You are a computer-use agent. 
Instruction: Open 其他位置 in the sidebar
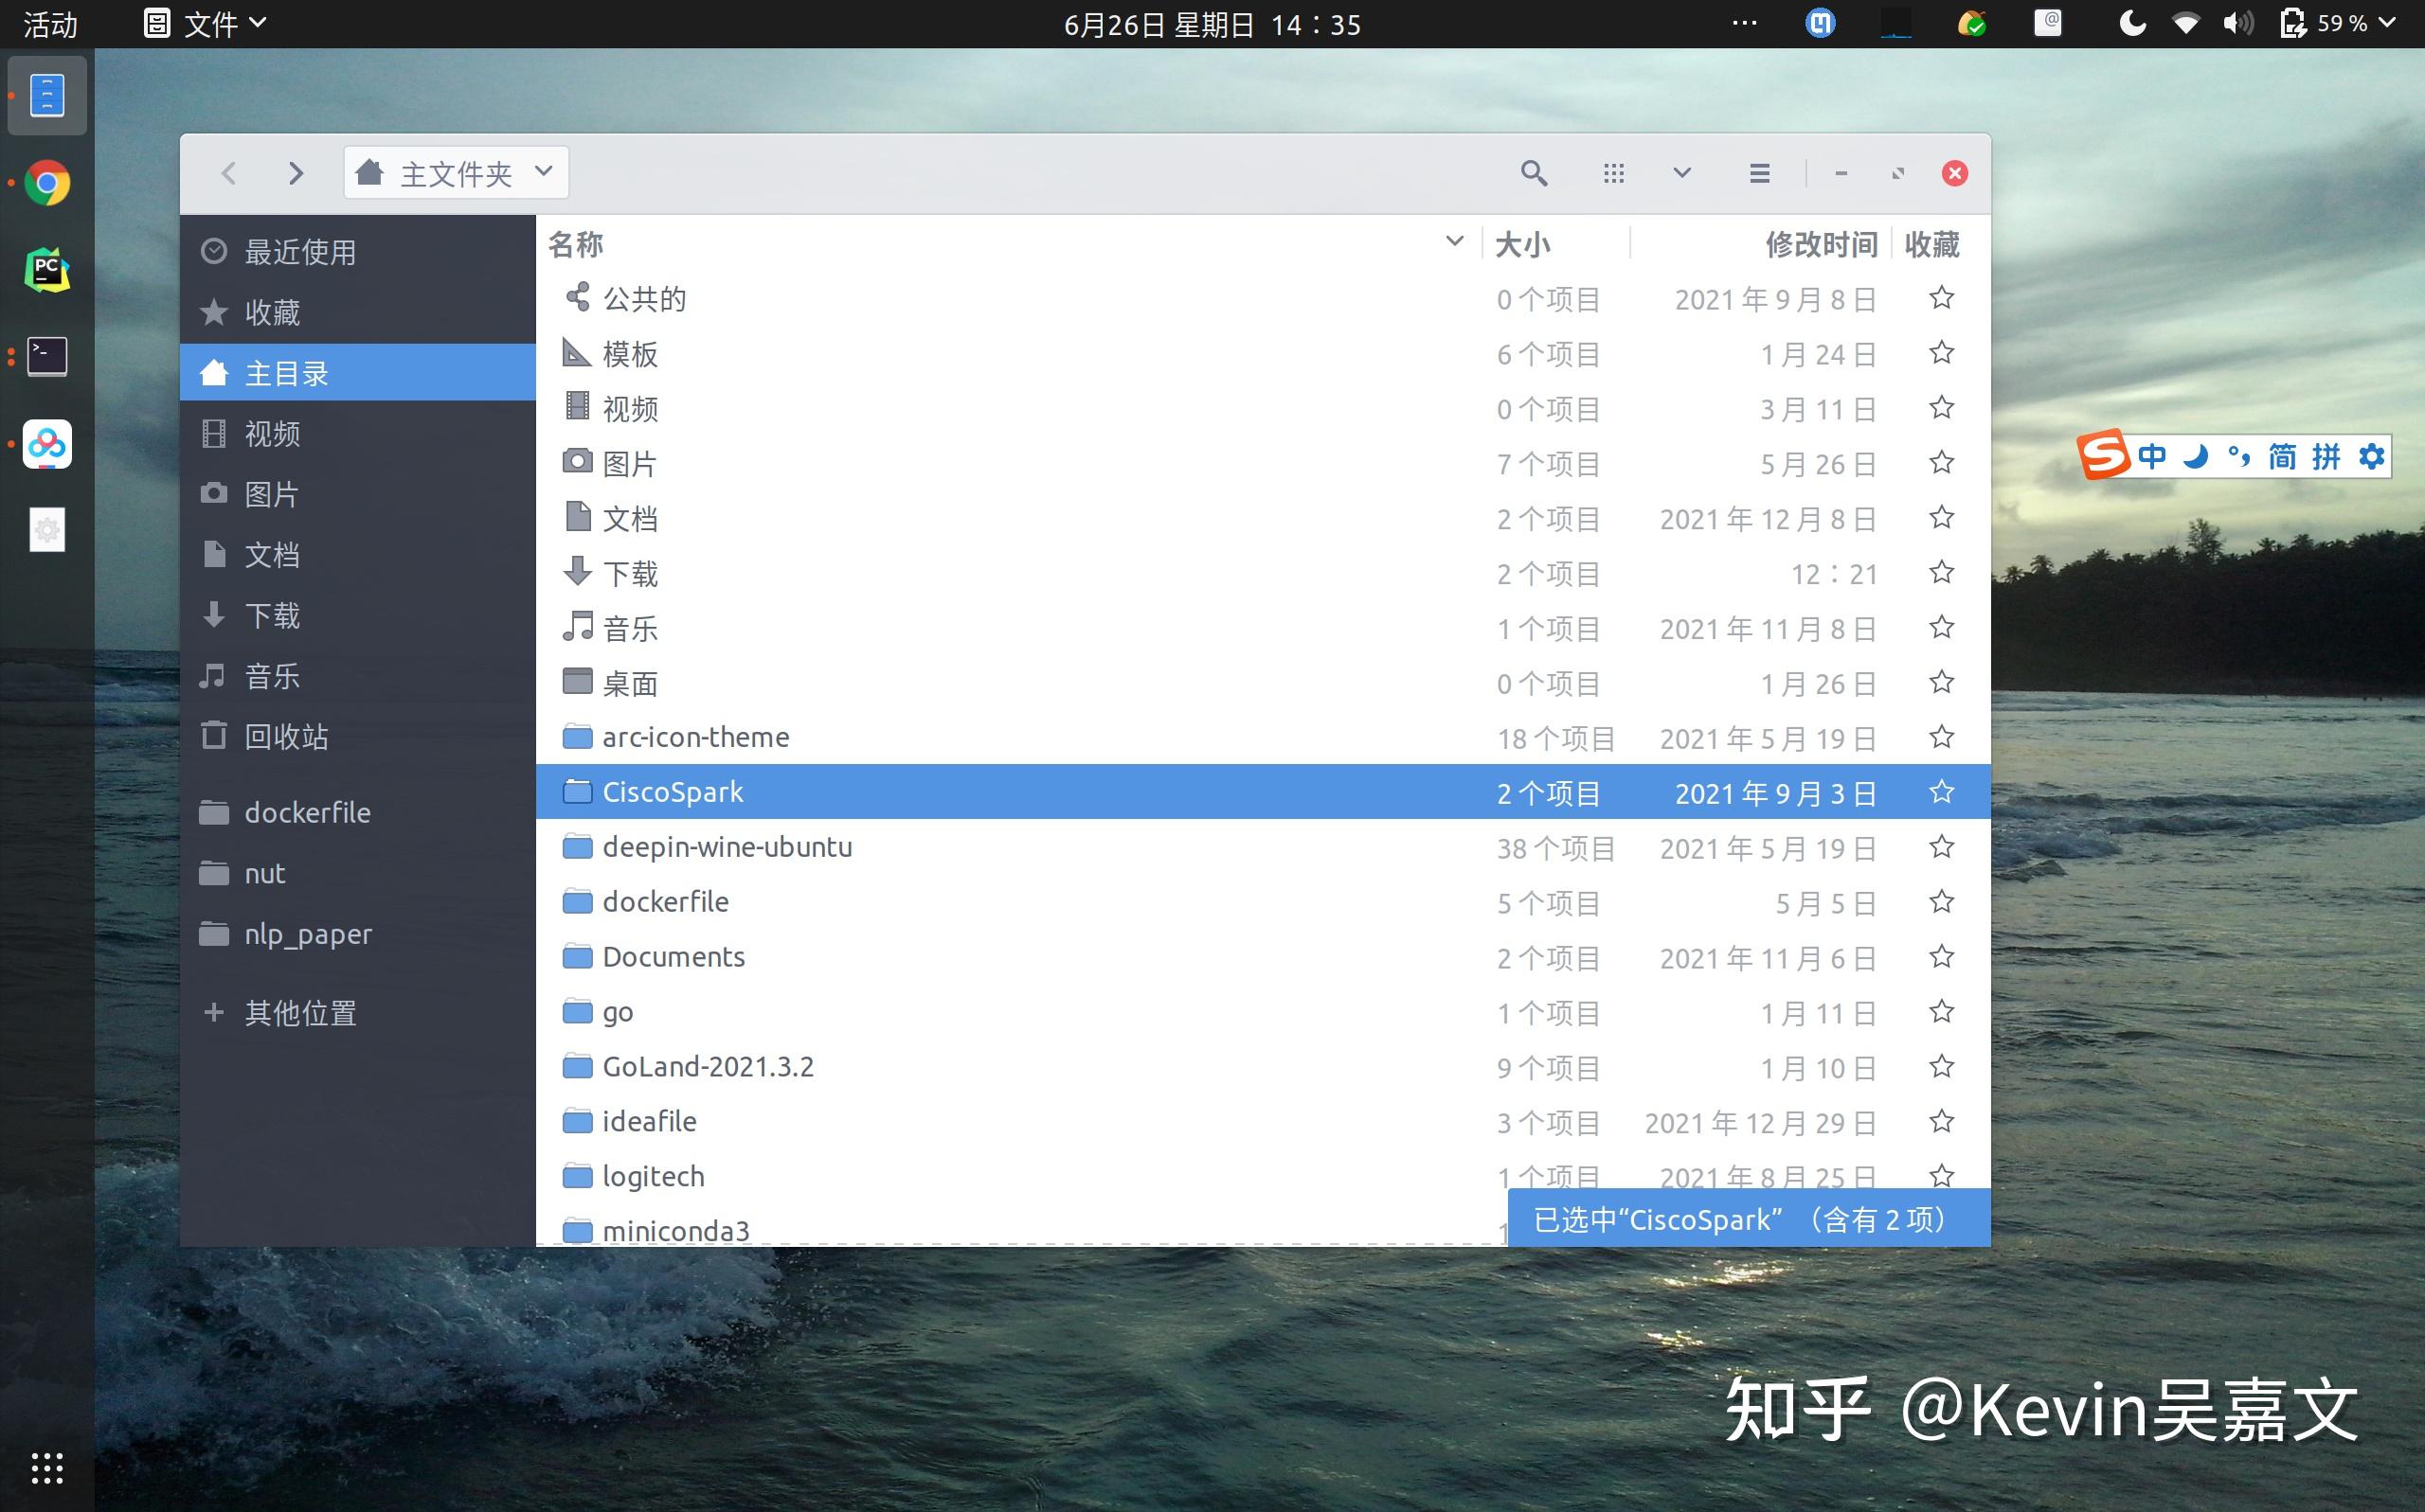[x=297, y=1013]
